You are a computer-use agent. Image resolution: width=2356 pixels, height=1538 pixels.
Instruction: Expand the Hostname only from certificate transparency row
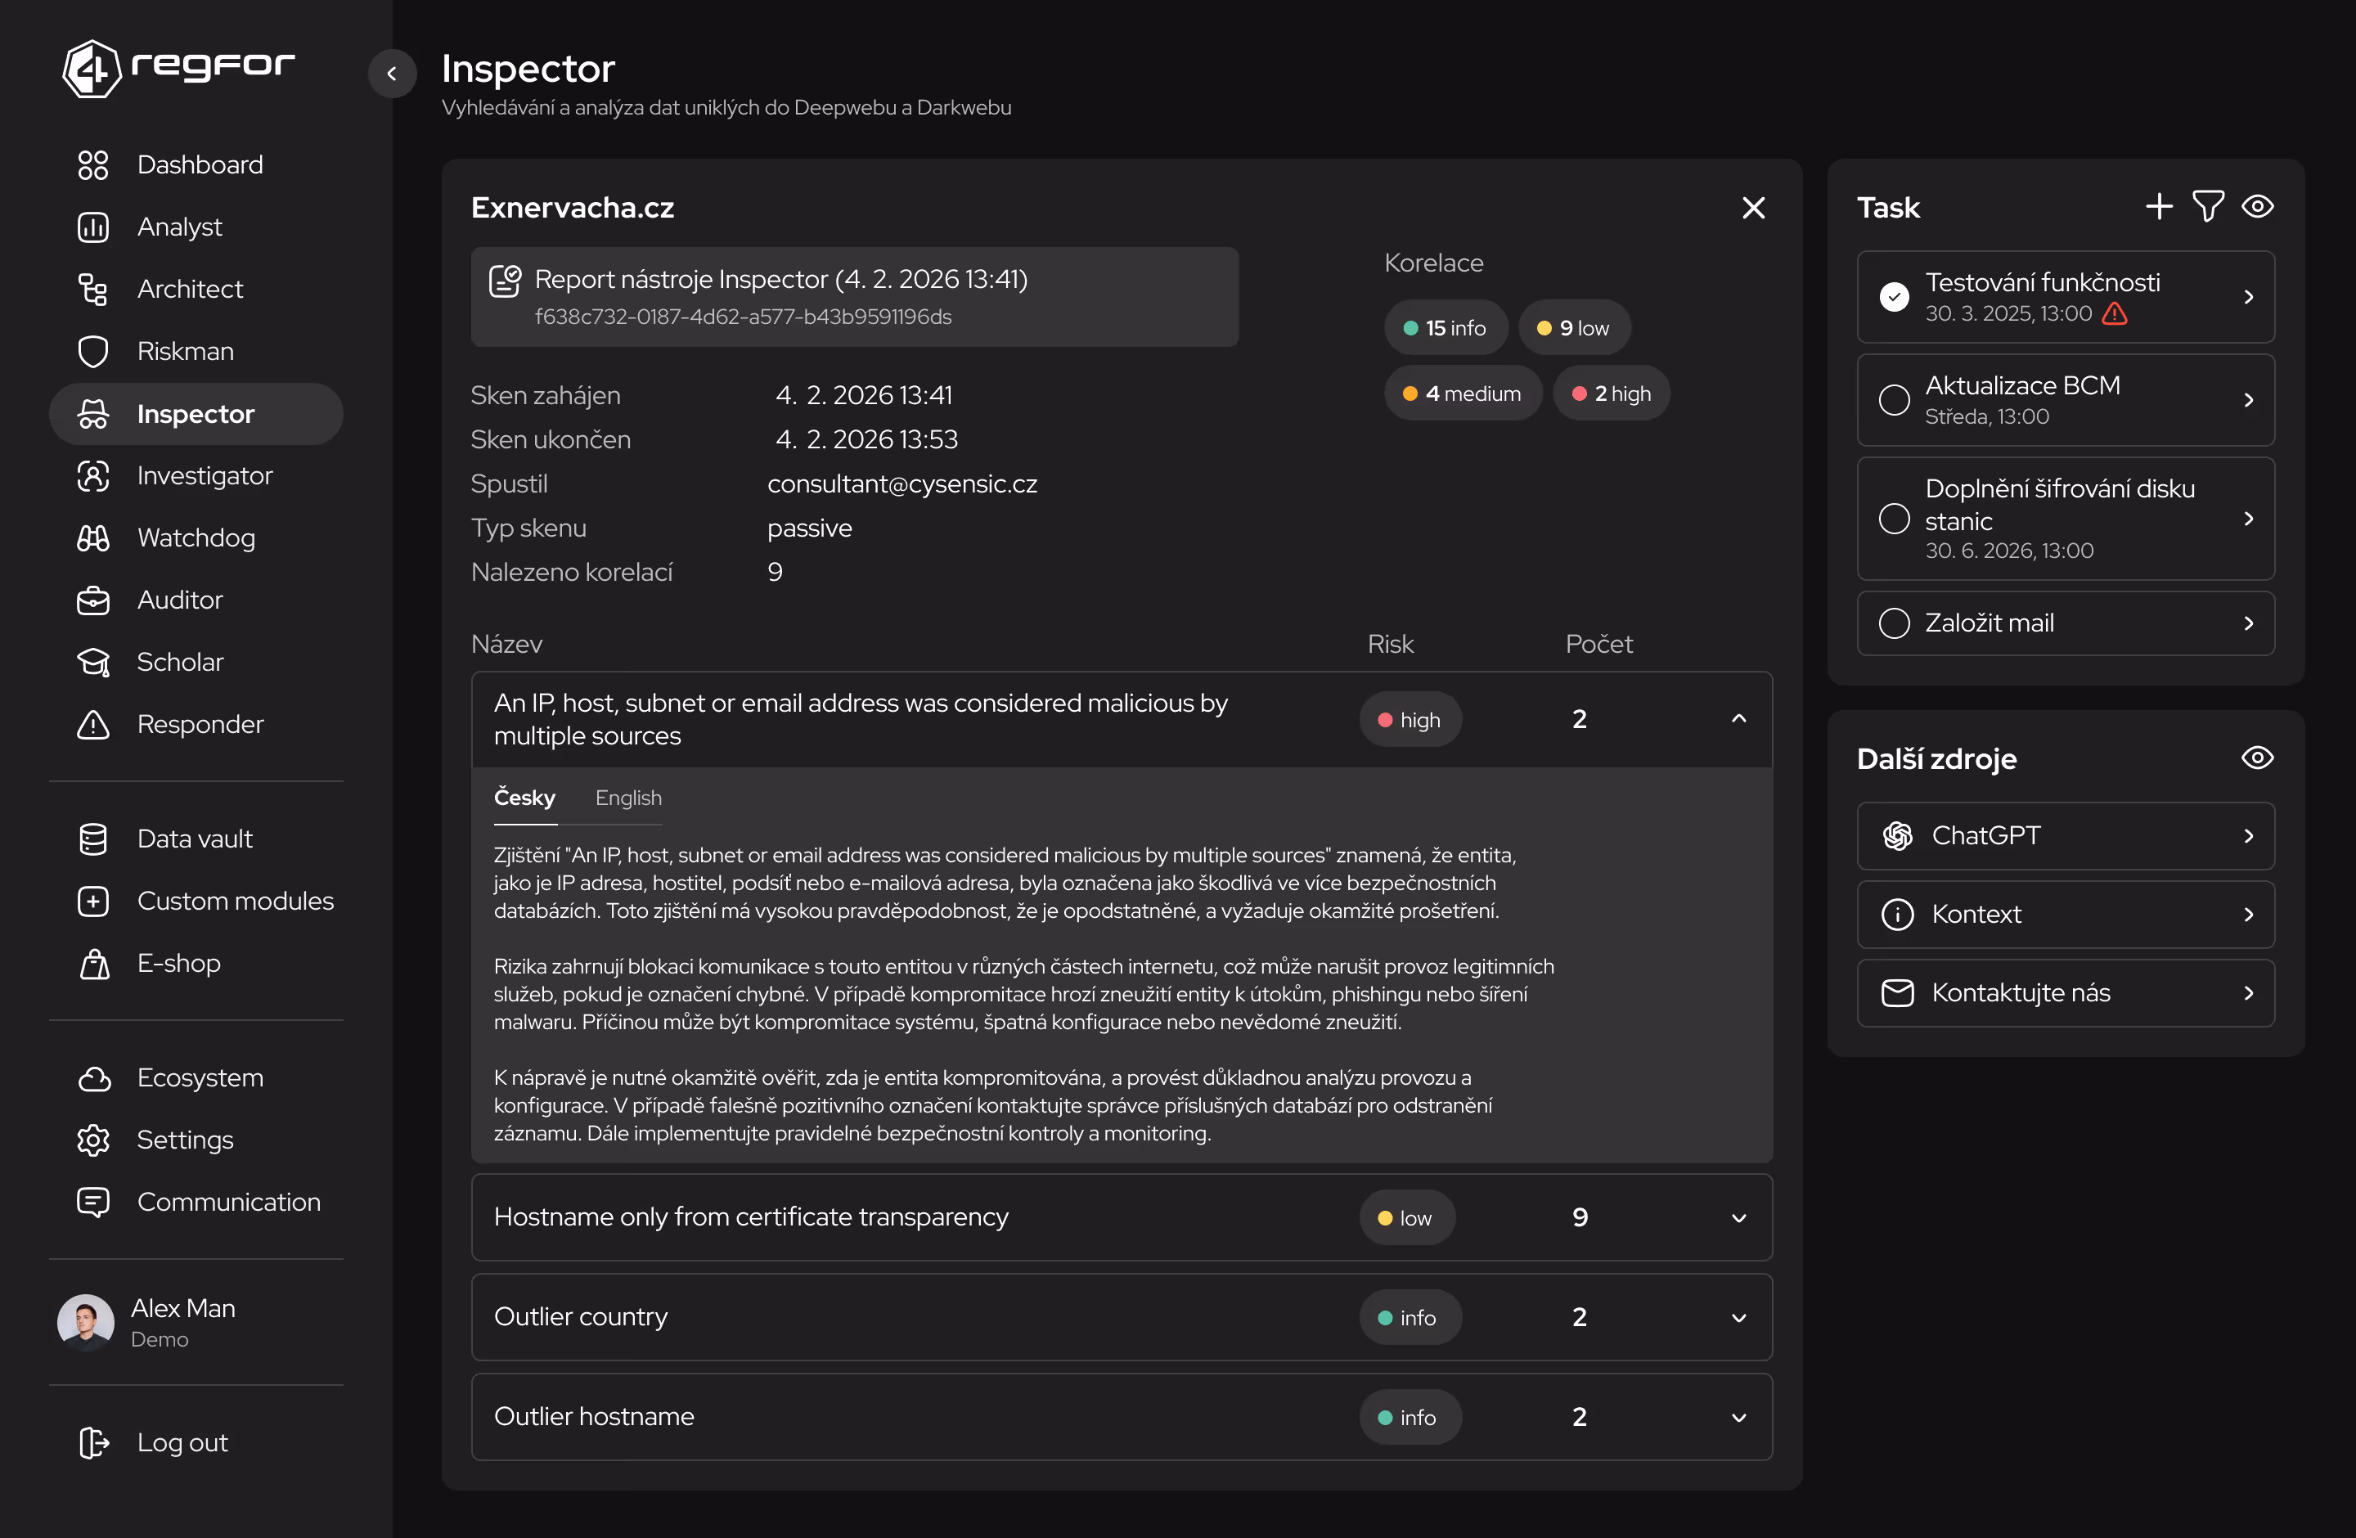pyautogui.click(x=1738, y=1217)
